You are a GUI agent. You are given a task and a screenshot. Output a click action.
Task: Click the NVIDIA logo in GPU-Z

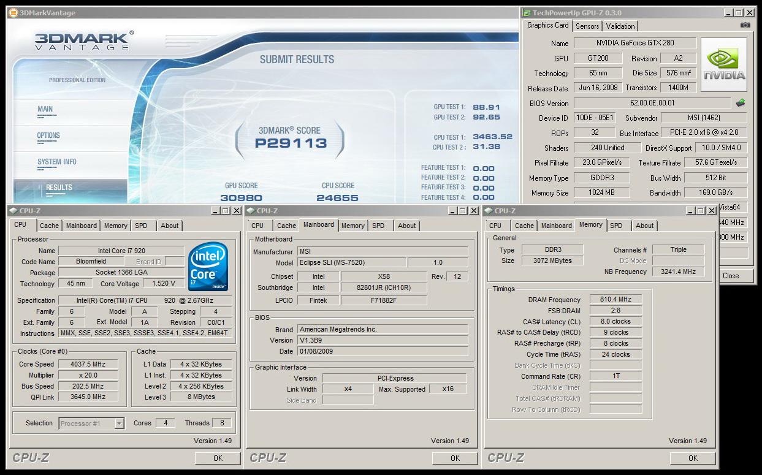pyautogui.click(x=724, y=64)
